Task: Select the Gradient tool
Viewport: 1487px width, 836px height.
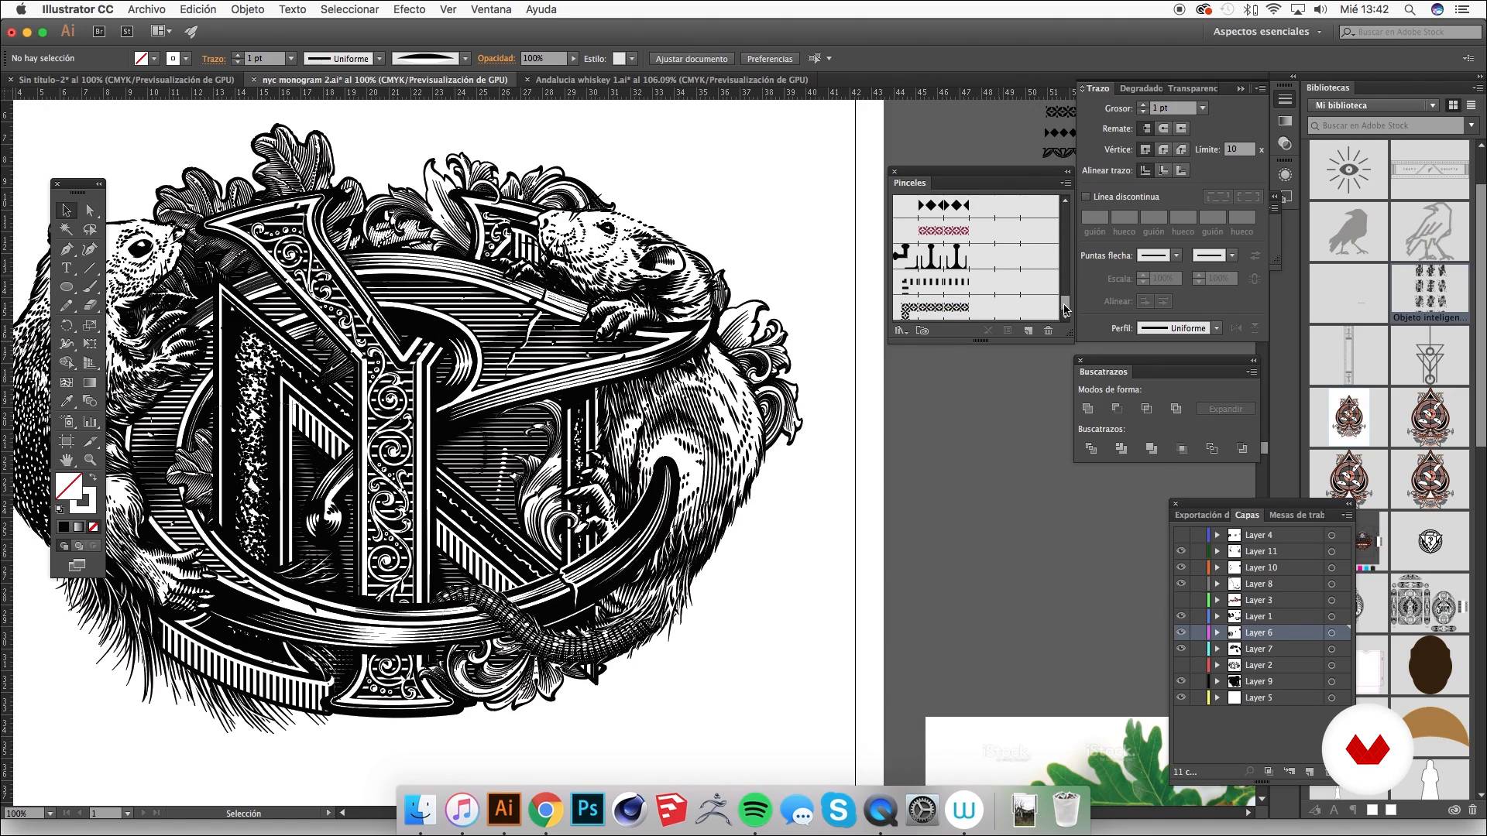Action: [x=90, y=382]
